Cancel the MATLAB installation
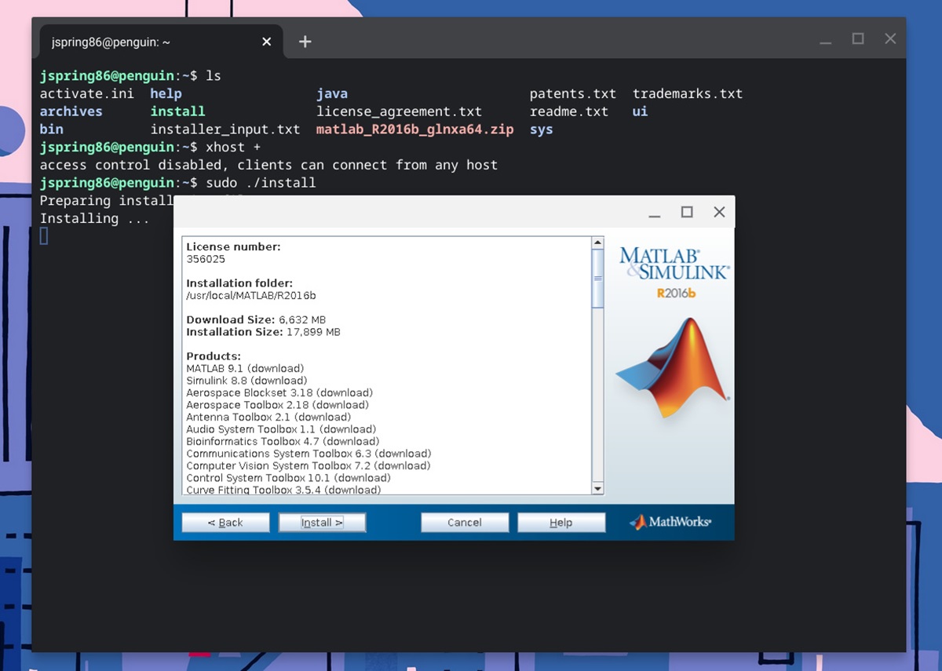This screenshot has width=942, height=671. [465, 523]
